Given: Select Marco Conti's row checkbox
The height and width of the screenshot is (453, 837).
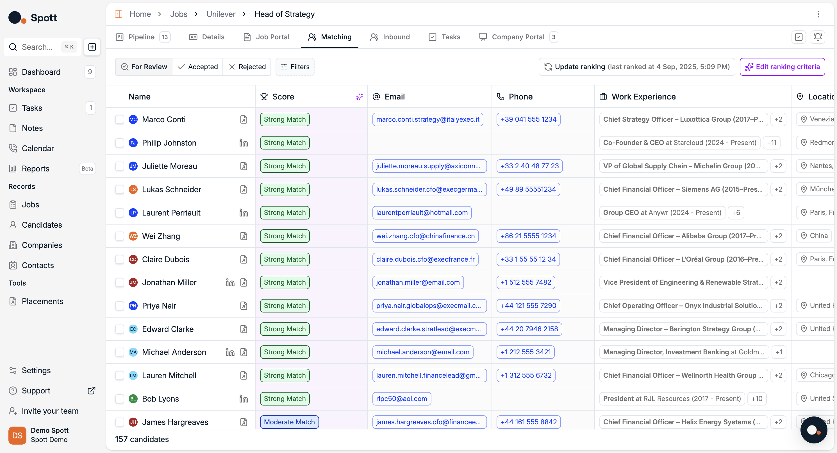Looking at the screenshot, I should pyautogui.click(x=120, y=119).
